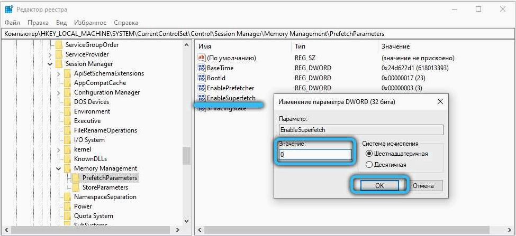Expand the kernel tree node

59,149
